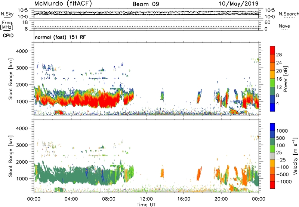Click the gray -25 to 25 Velocity colorbar segment
Viewport: 299px width, 207px height.
pyautogui.click(x=272, y=156)
